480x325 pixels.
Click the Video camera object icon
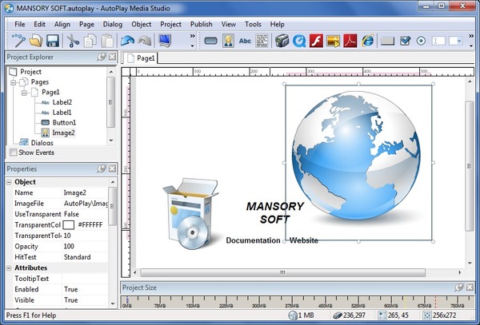click(x=281, y=40)
